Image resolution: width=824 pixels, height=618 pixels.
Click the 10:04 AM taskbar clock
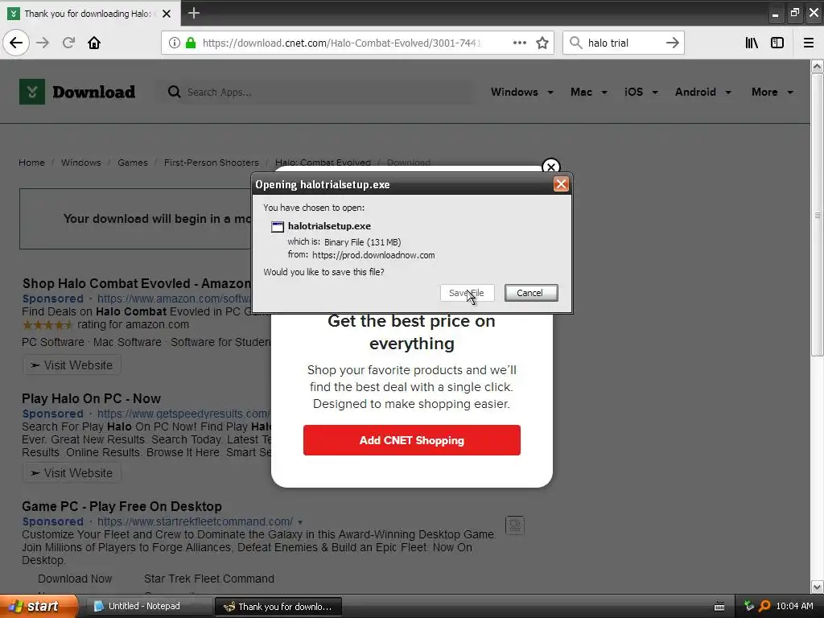click(x=794, y=606)
